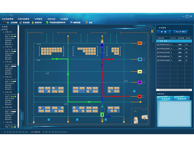This screenshot has width=194, height=147.
Task: Open 编辑地图 globe icon
Action: click(71, 23)
